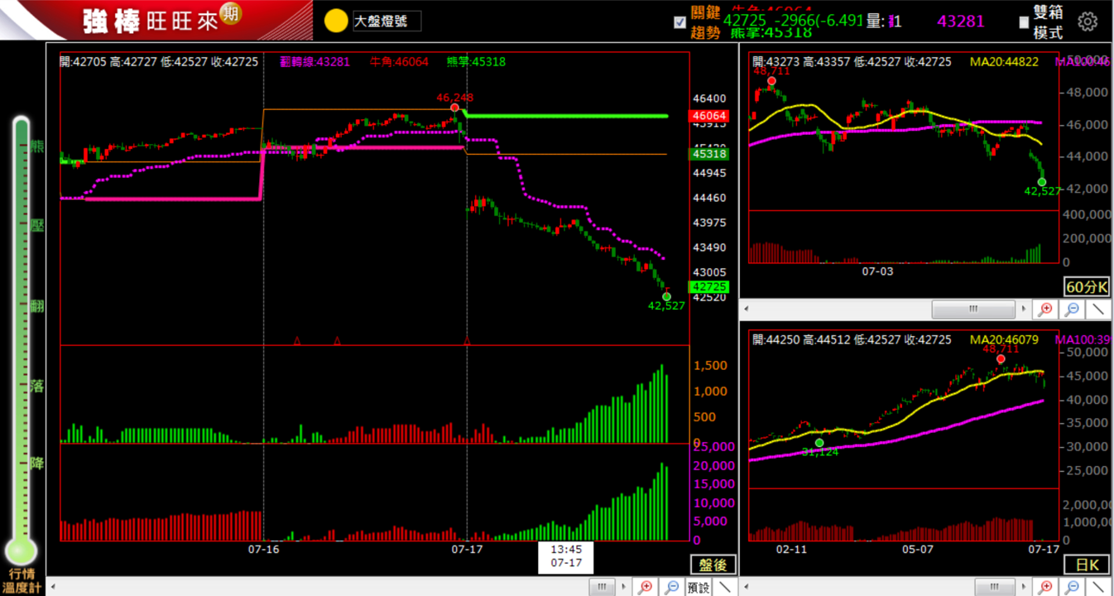Click the 盤後 period button
The height and width of the screenshot is (596, 1114).
[x=713, y=565]
